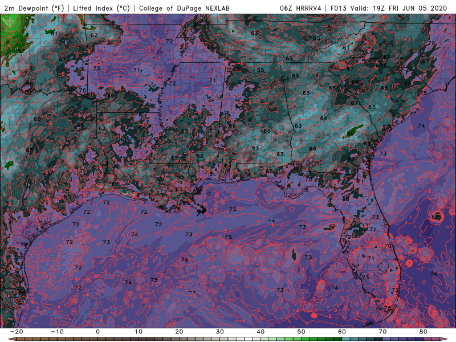Click the "2m Dewpoint (°F)" title text
Viewport: 456px width, 342px height.
pos(34,9)
